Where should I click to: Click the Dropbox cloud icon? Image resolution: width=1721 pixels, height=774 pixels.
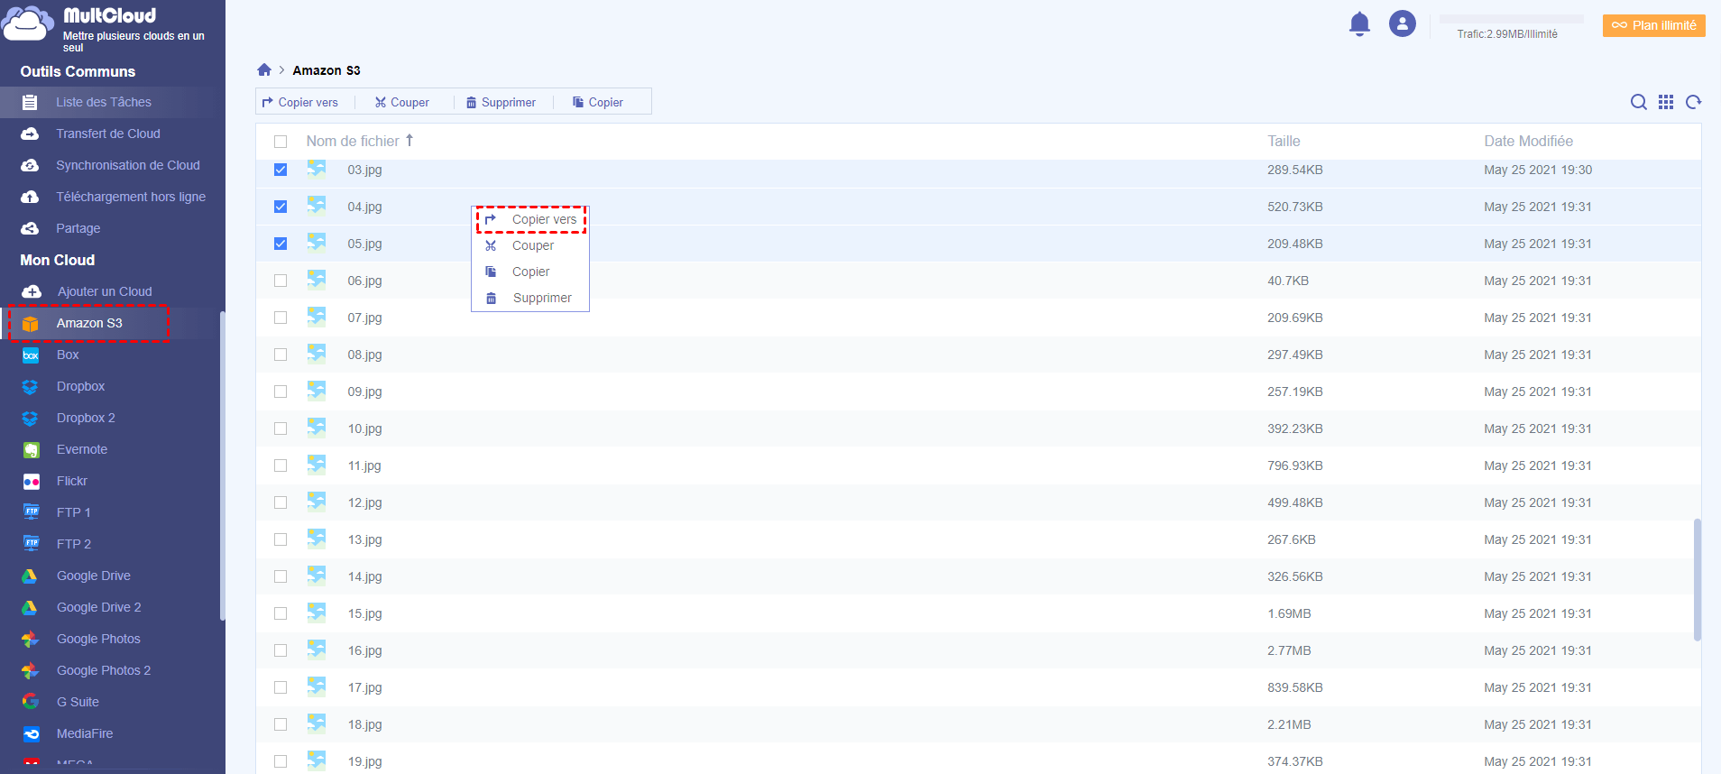click(x=31, y=386)
